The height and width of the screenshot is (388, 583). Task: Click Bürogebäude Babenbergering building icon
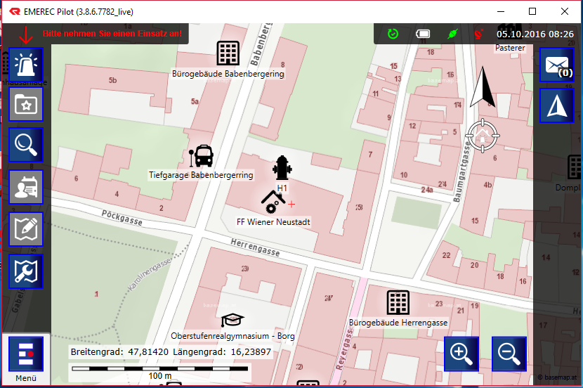click(x=228, y=53)
